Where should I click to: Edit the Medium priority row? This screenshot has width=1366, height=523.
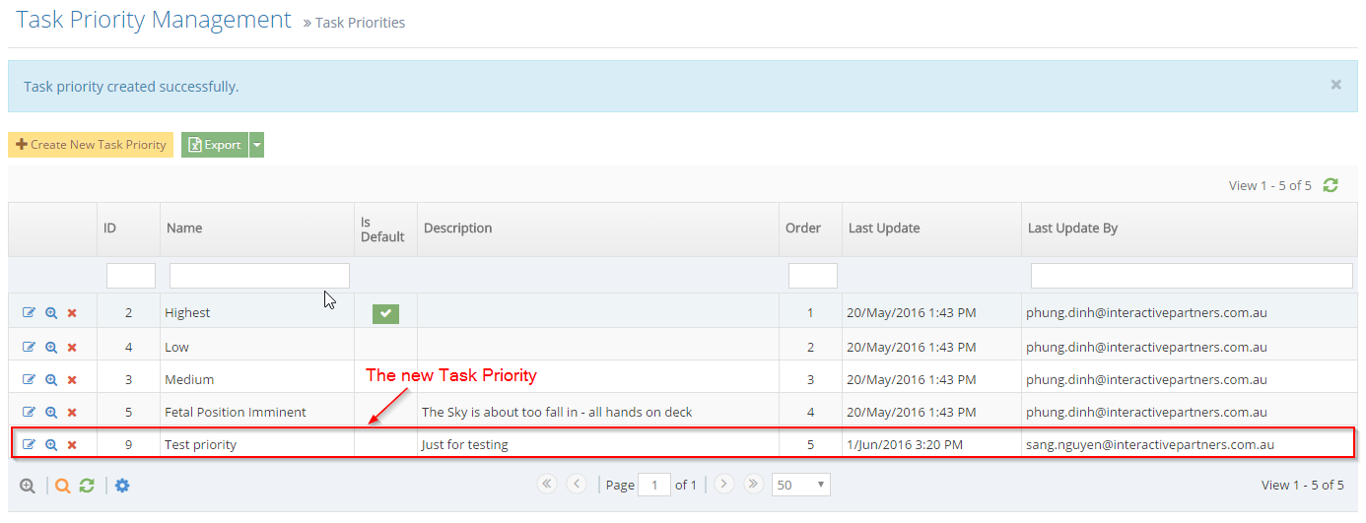29,379
